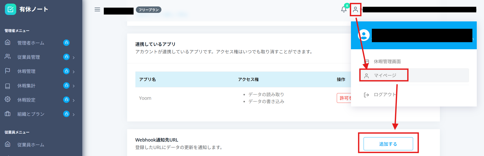This screenshot has width=484, height=156.
Task: Open the notification bell icon
Action: pyautogui.click(x=344, y=10)
